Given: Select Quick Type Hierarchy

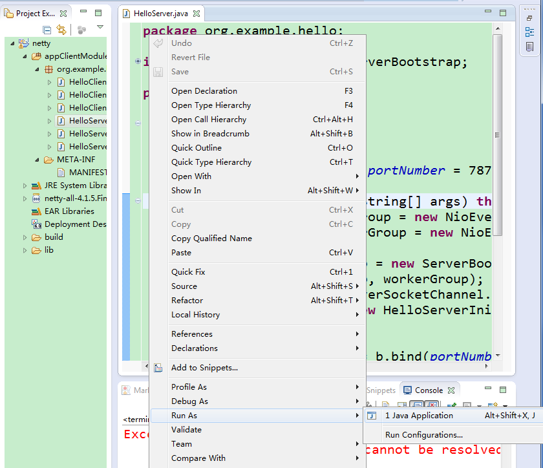Looking at the screenshot, I should point(258,162).
